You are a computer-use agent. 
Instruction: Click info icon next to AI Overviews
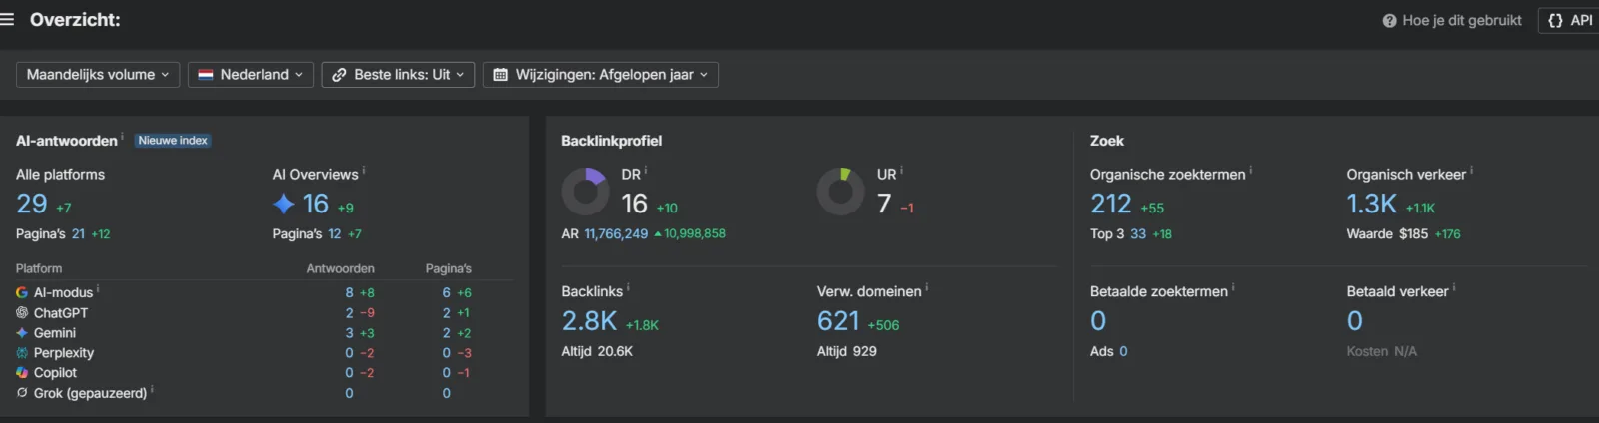[x=364, y=171]
